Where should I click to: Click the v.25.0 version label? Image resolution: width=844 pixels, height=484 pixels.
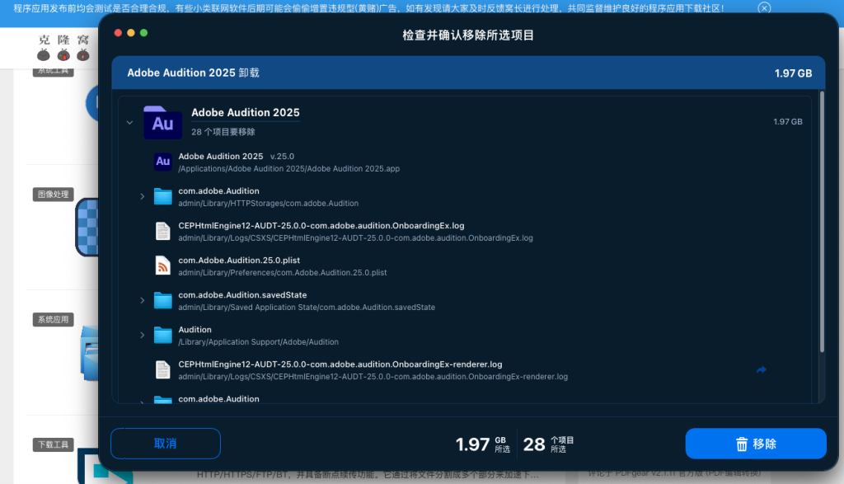[x=282, y=156]
